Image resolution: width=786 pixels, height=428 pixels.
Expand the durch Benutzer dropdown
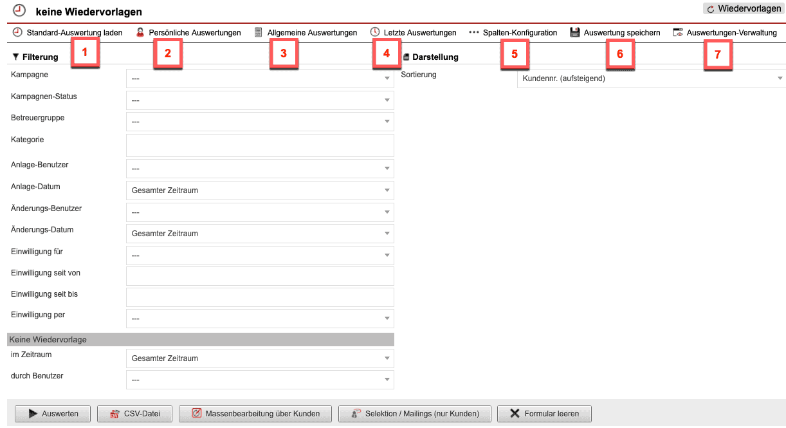[260, 380]
